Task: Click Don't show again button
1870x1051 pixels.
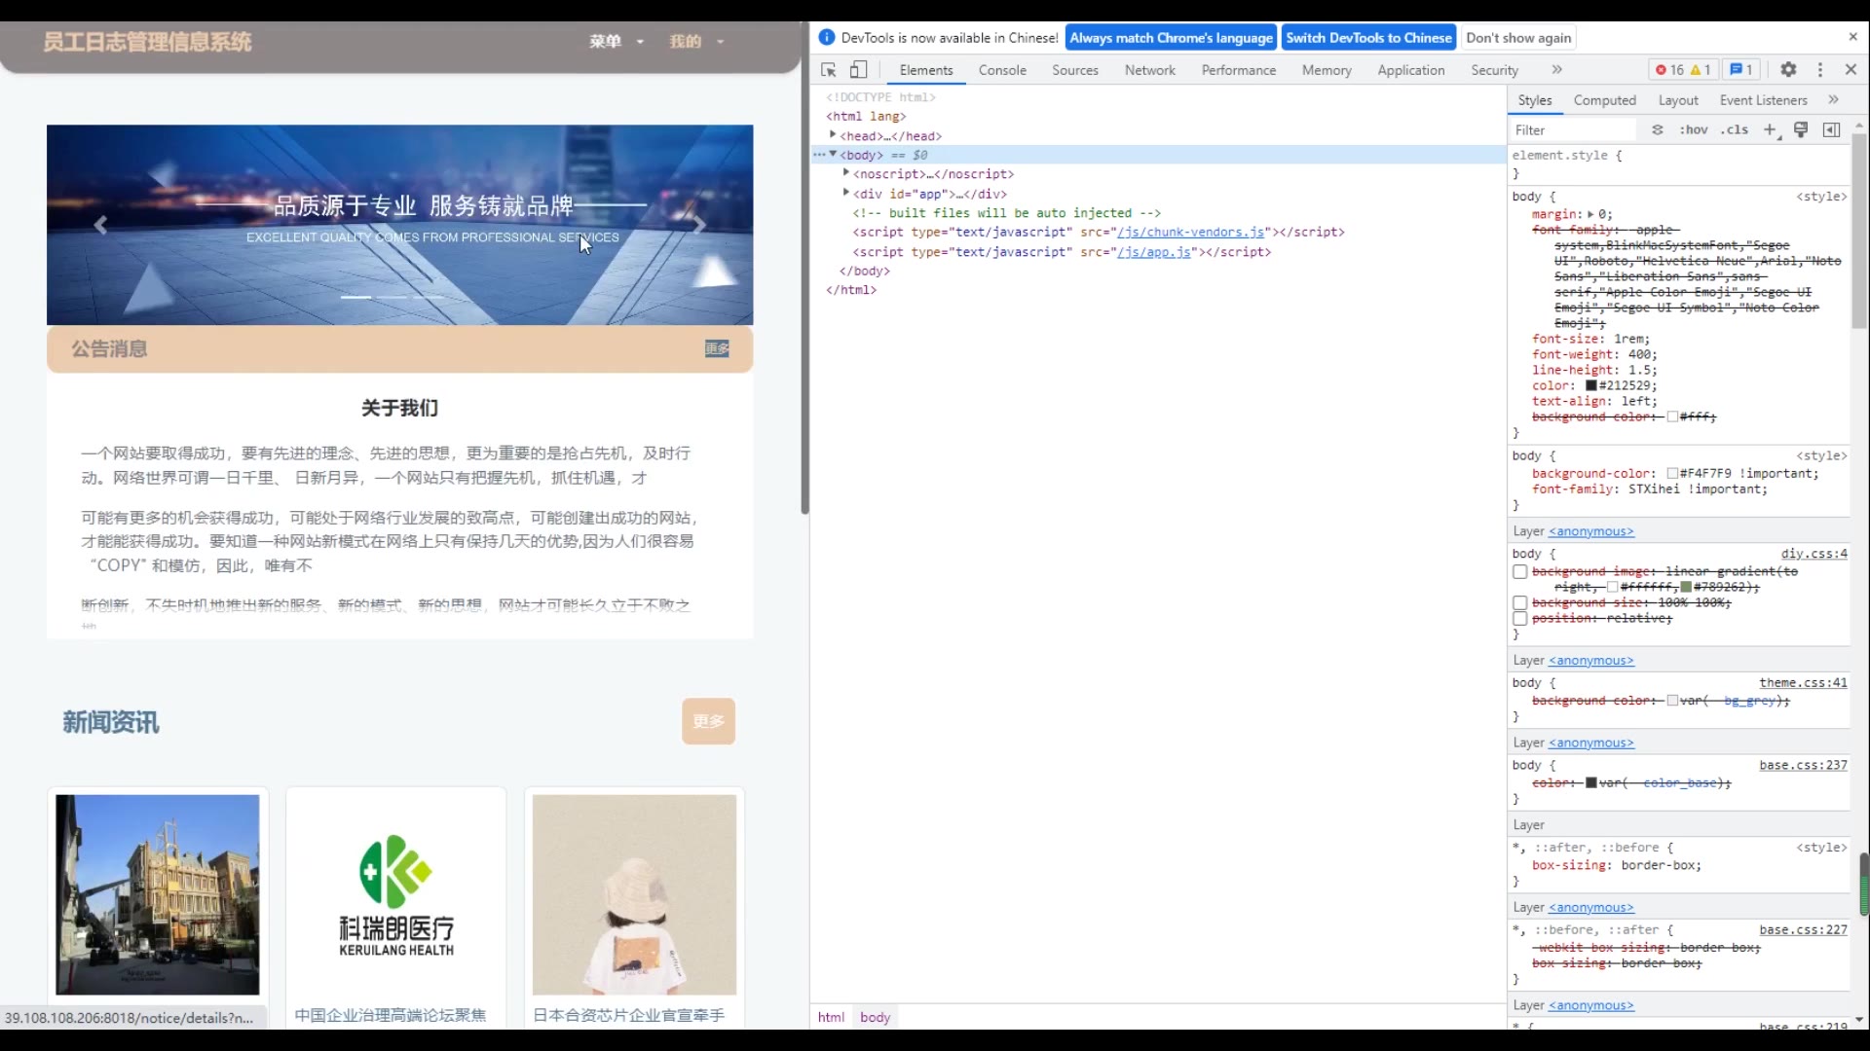Action: pyautogui.click(x=1518, y=37)
